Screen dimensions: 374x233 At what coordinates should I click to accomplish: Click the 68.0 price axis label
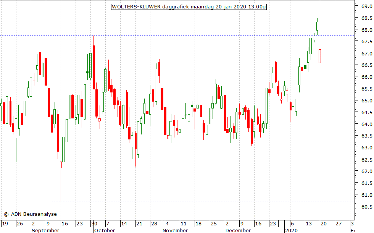367,30
